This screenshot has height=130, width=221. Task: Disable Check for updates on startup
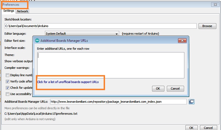[x=7, y=88]
